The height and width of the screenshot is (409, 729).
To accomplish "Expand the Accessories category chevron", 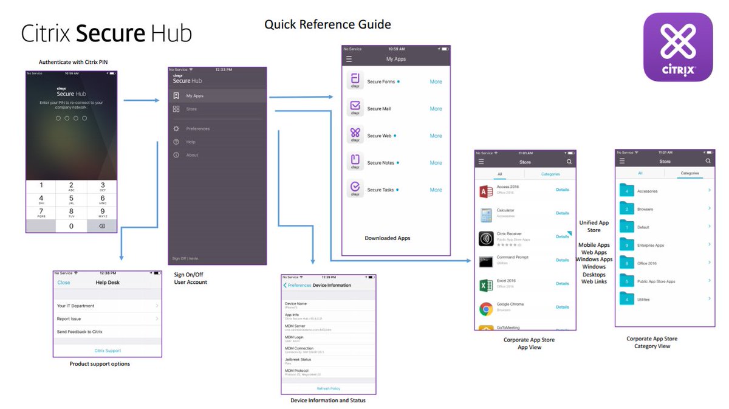I will pyautogui.click(x=709, y=191).
